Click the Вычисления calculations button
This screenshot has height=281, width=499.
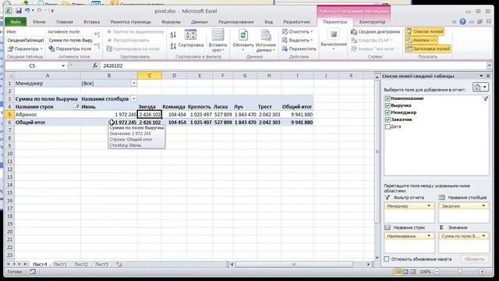pyautogui.click(x=334, y=40)
